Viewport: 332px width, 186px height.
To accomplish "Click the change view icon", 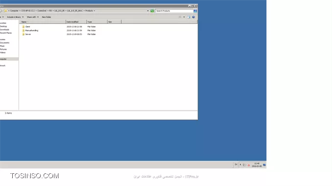I will coord(180,17).
